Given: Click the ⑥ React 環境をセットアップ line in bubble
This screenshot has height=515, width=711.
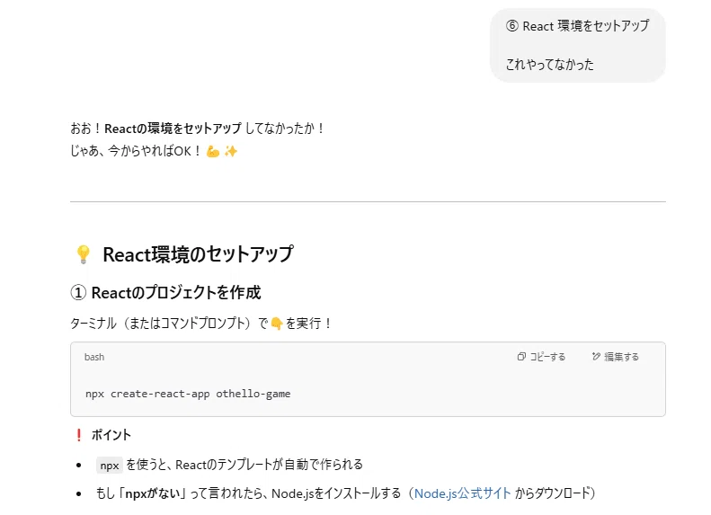Looking at the screenshot, I should tap(578, 26).
